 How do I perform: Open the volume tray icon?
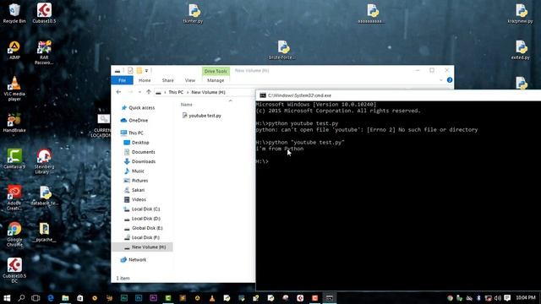[x=498, y=298]
